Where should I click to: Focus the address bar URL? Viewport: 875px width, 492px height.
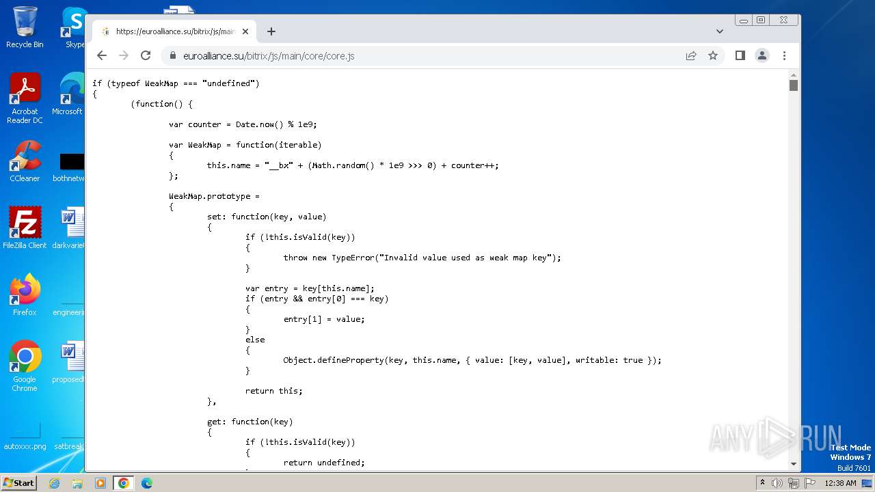pyautogui.click(x=269, y=56)
